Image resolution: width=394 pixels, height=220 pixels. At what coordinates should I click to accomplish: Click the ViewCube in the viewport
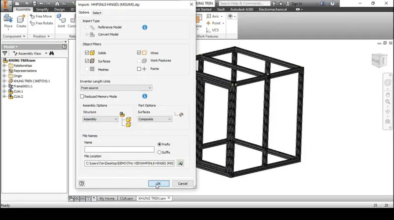pyautogui.click(x=379, y=60)
